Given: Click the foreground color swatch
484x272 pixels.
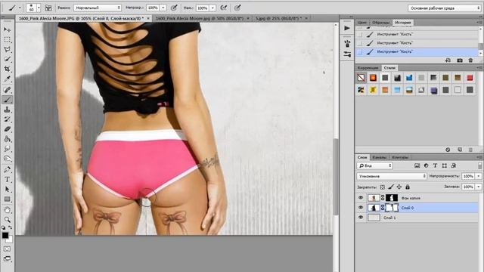Looking at the screenshot, I should click(x=5, y=235).
